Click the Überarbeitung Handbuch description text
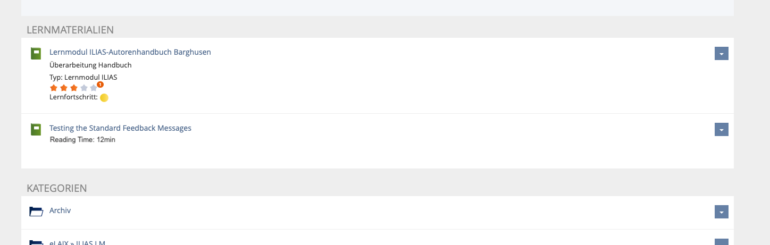 pyautogui.click(x=90, y=65)
